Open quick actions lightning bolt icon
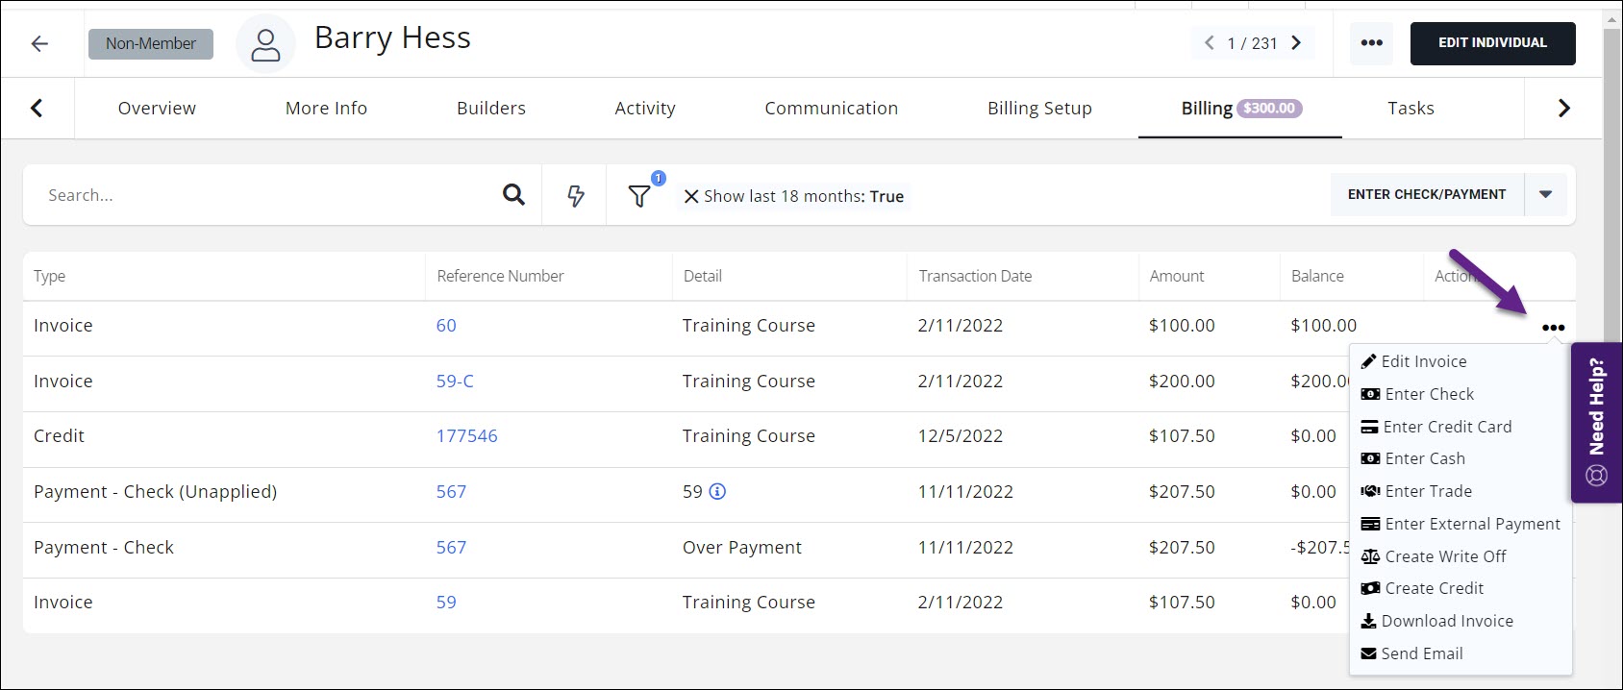Screen dimensions: 1623x690 pos(575,196)
